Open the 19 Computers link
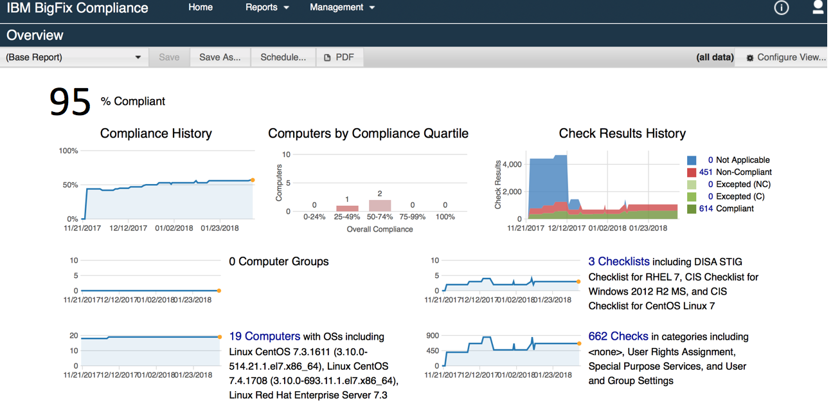 pyautogui.click(x=264, y=336)
